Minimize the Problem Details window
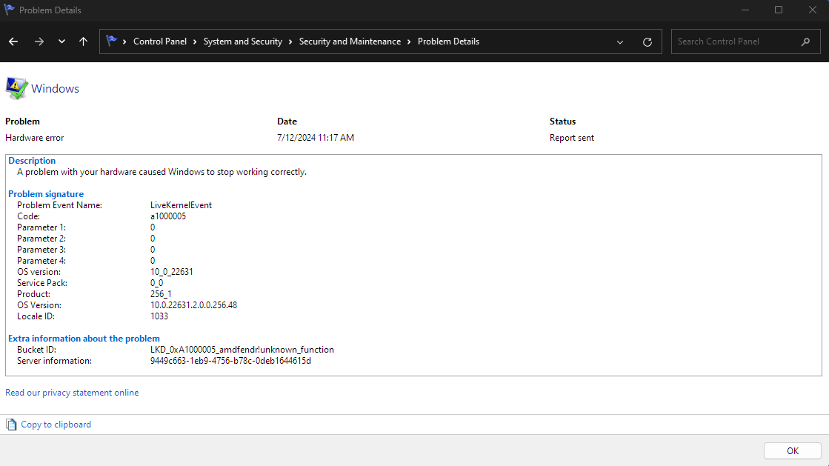 click(x=745, y=10)
